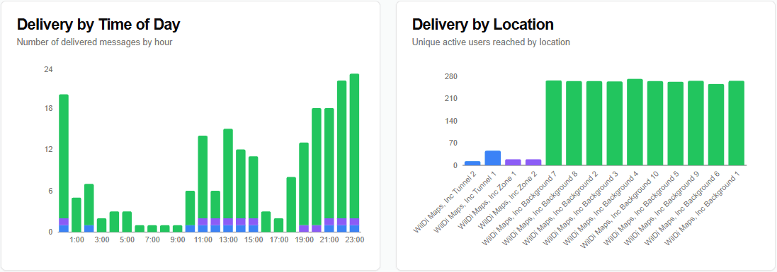Screen dimensions: 777x272
Task: Click the 5:00 bar in the hourly chart
Action: click(x=127, y=222)
